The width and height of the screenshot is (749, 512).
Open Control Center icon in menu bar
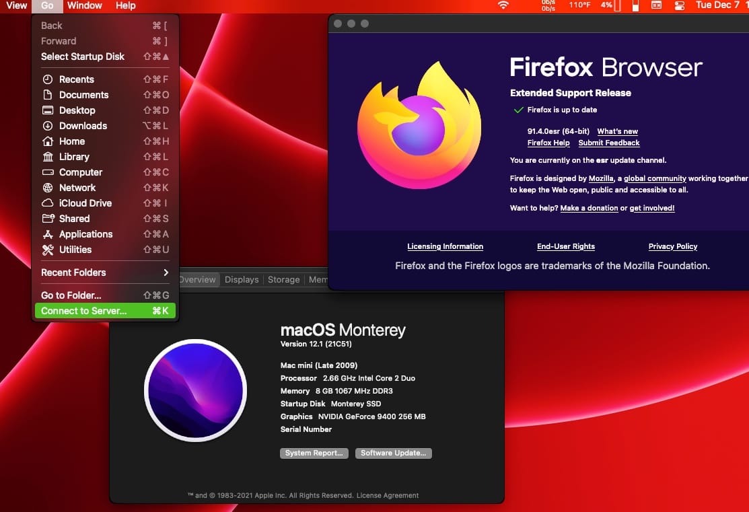pos(679,5)
